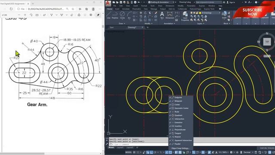Open the Annotate ribbon tab
Viewport: 275px width, 155px height.
[126, 9]
